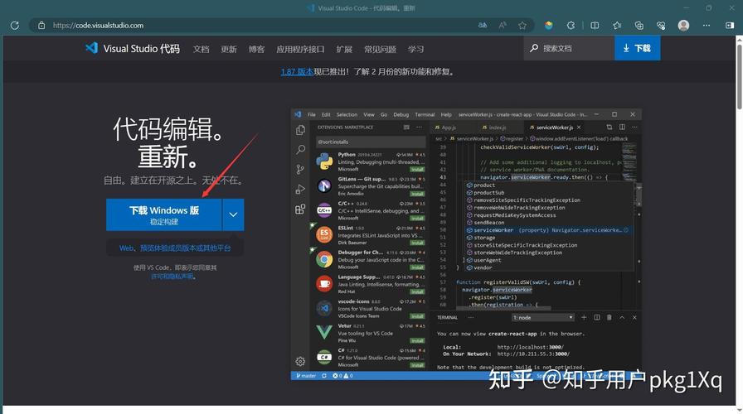Open the Collections icon

coord(639,26)
